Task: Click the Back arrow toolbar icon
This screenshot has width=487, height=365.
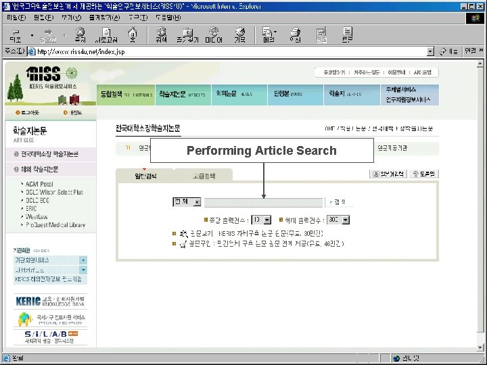Action: tap(15, 34)
